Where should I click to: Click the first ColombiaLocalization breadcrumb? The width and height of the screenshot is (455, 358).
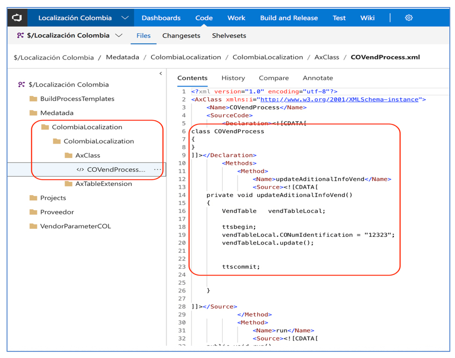click(x=186, y=57)
